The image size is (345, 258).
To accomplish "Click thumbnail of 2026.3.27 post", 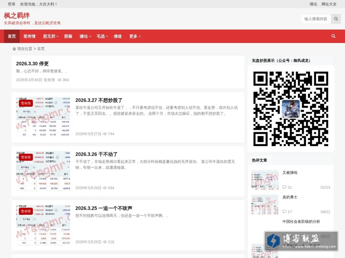I will click(x=43, y=117).
